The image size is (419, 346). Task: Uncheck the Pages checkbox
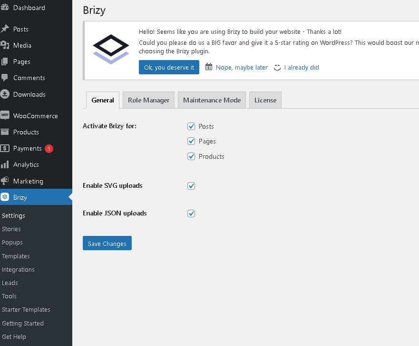coord(191,141)
